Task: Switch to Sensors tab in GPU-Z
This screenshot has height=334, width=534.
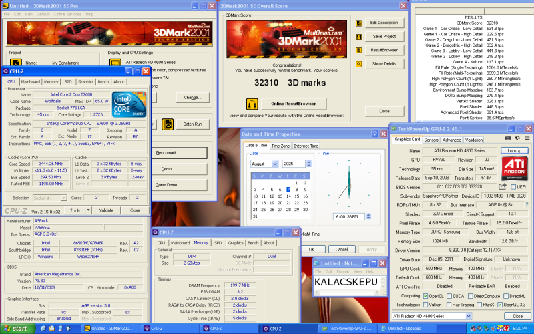Action: [x=431, y=140]
